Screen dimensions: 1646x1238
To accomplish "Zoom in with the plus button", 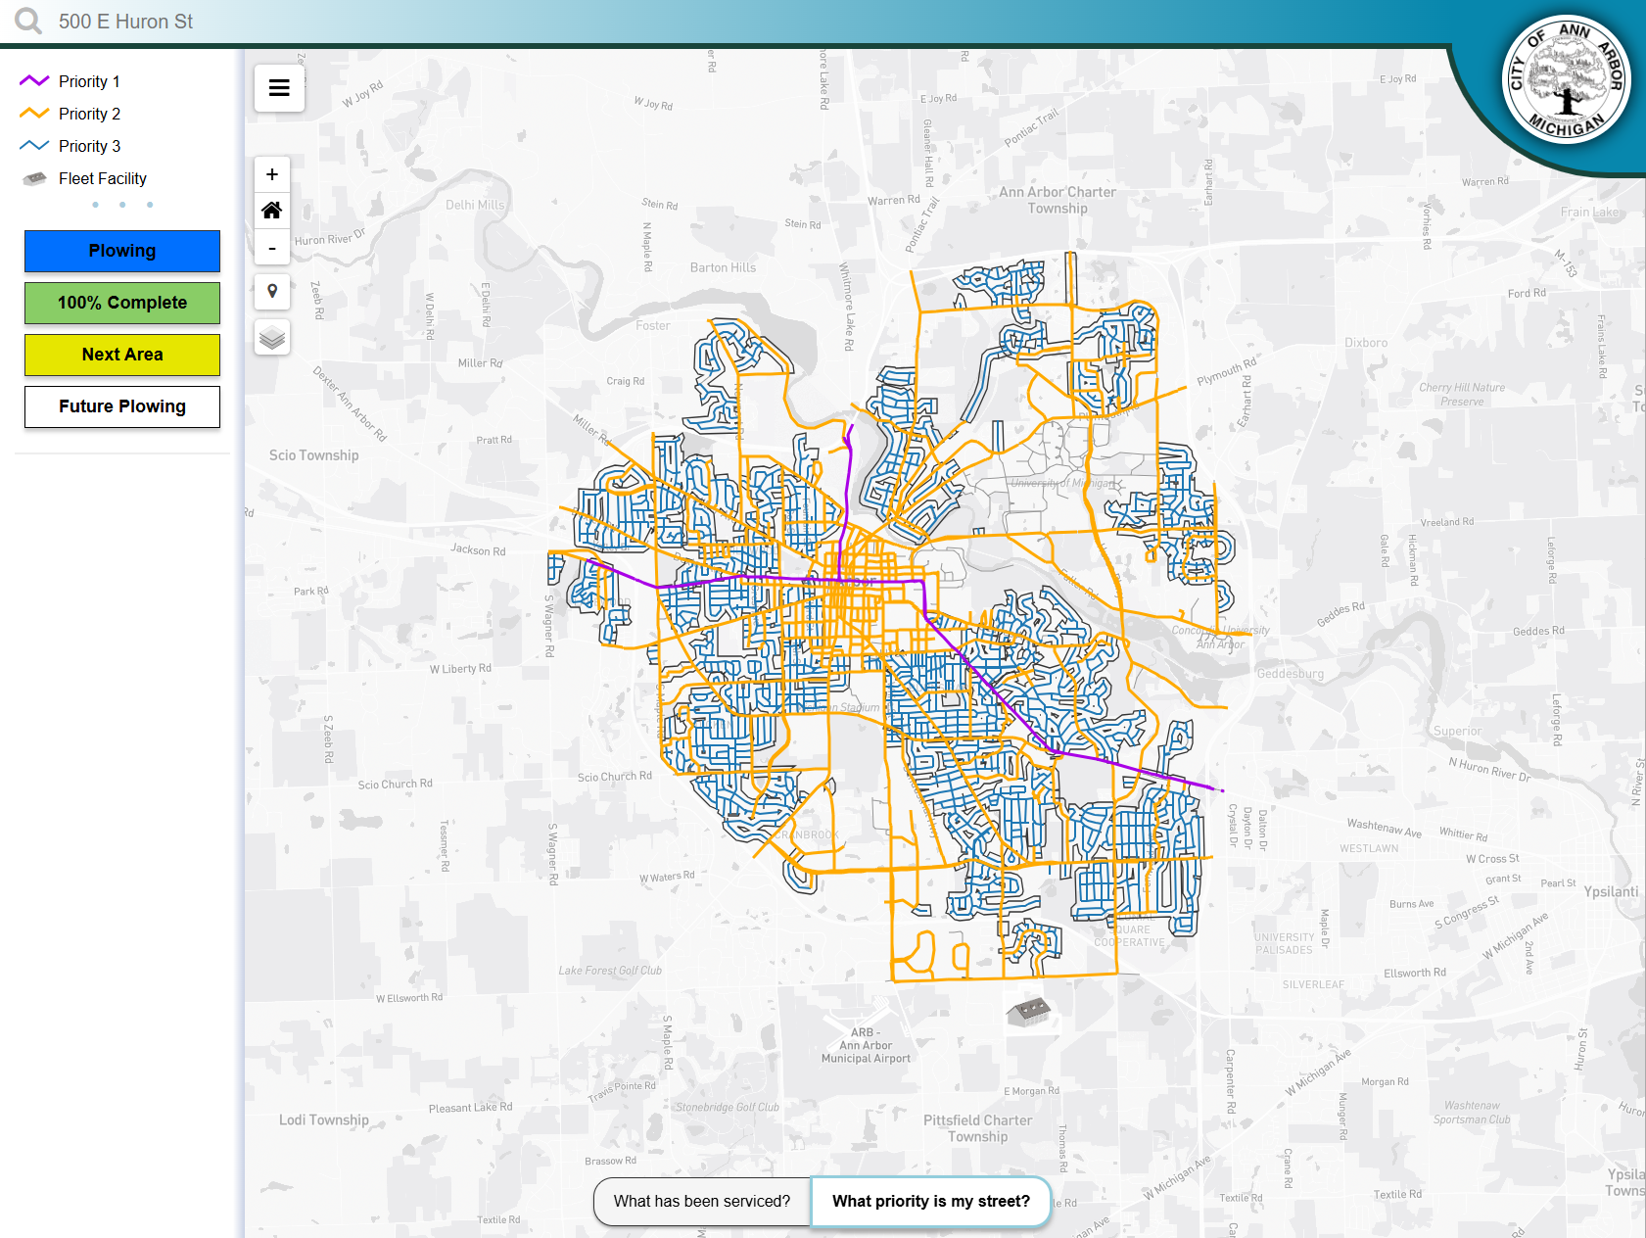I will (272, 174).
